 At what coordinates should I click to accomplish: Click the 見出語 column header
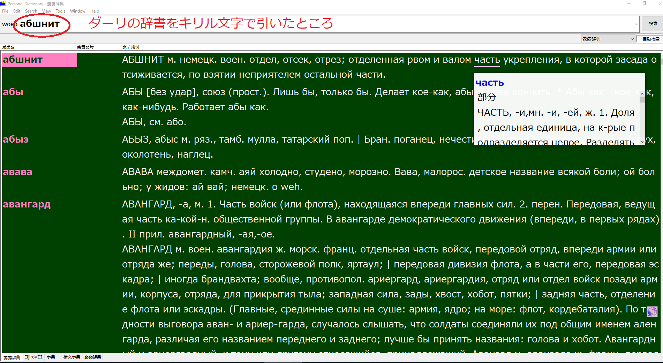click(x=38, y=47)
